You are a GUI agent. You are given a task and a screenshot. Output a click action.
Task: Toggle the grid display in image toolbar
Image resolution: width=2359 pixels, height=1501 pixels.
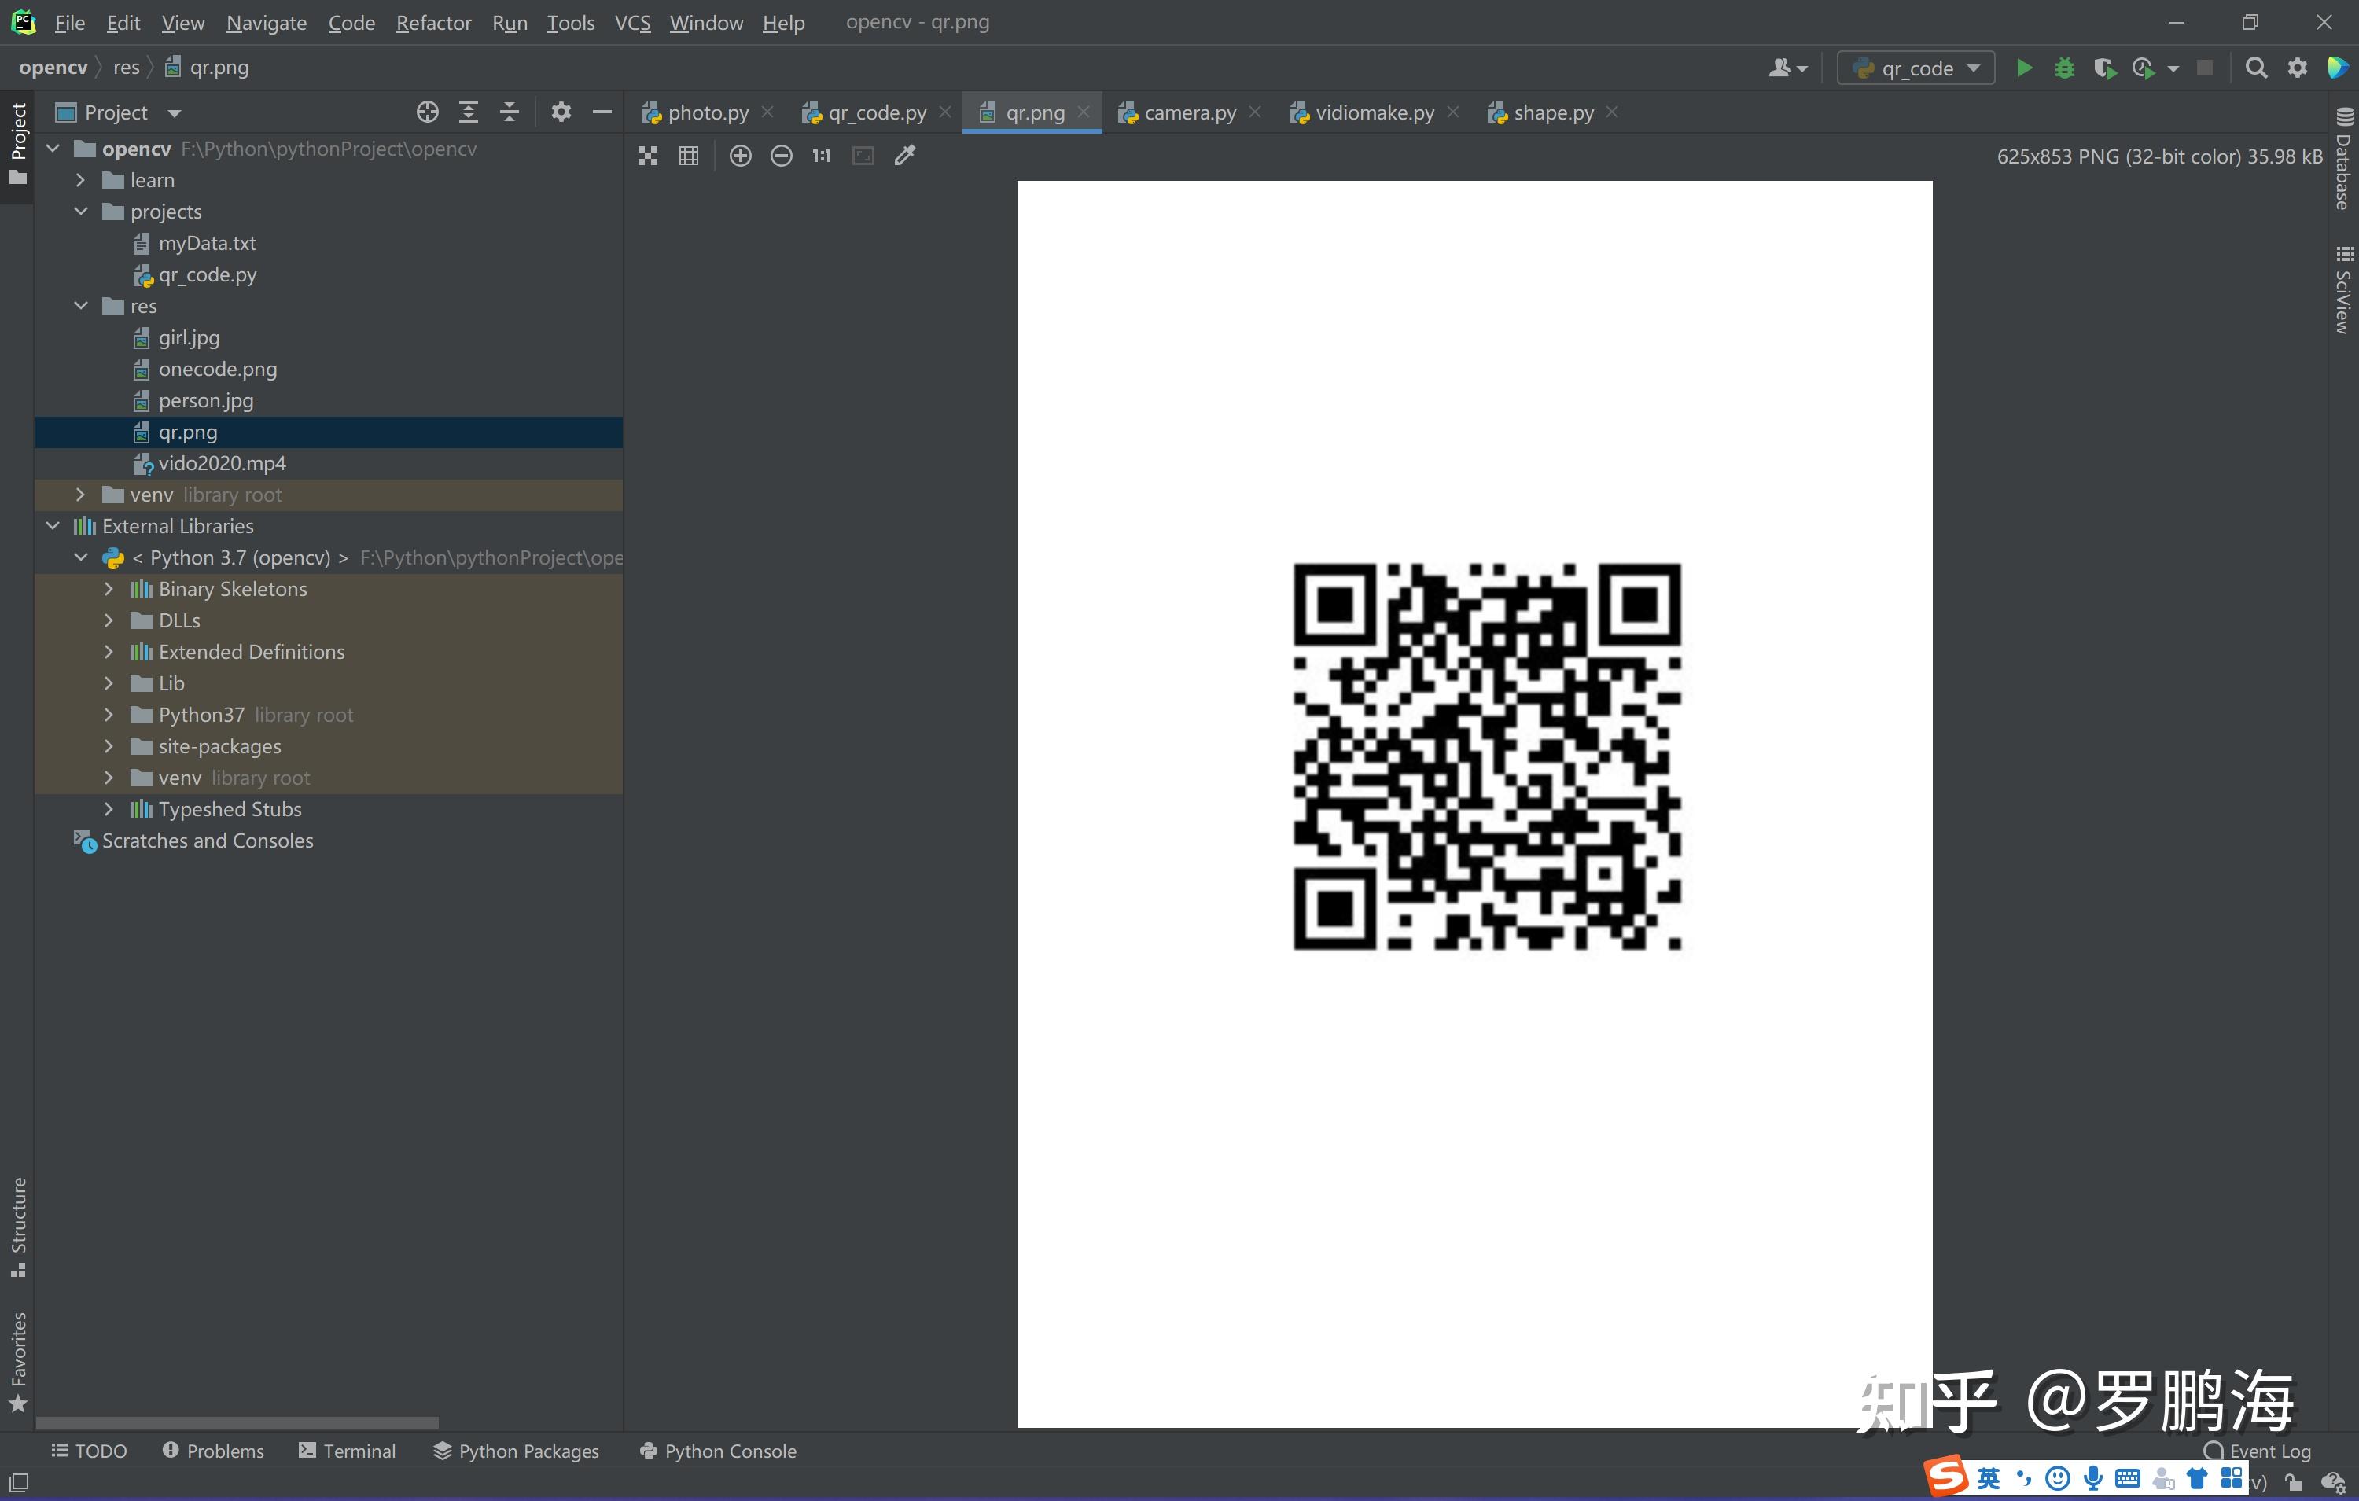[689, 156]
